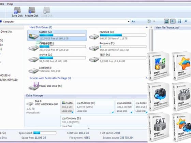
Task: Click the Mount Disk toolbar icon
Action: click(32, 12)
